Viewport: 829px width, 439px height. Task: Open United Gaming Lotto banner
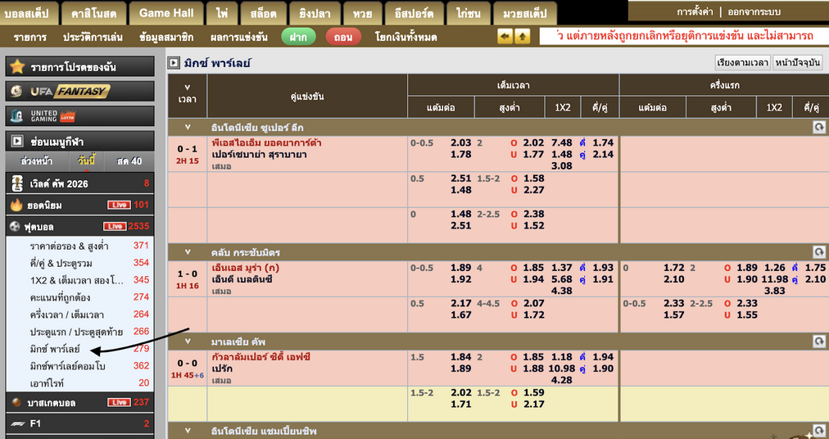(79, 116)
